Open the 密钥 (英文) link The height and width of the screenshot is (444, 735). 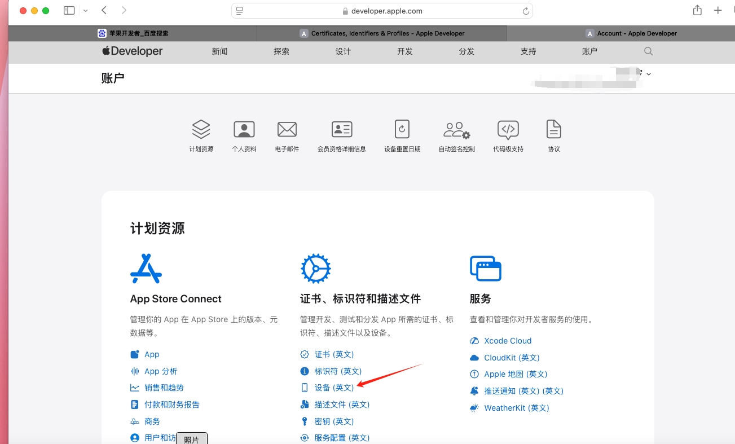pyautogui.click(x=335, y=421)
